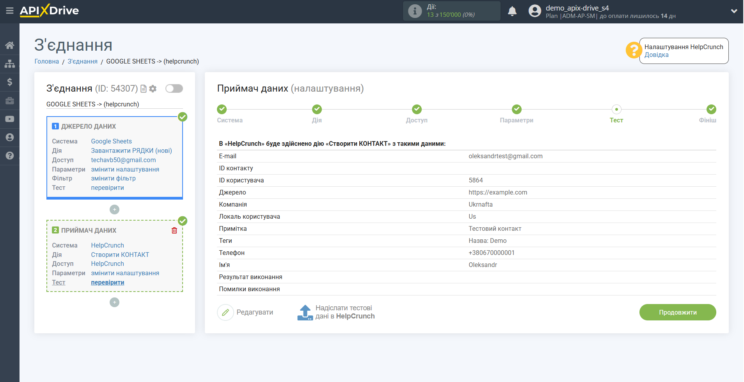Open the help question icon in sidebar

point(10,156)
